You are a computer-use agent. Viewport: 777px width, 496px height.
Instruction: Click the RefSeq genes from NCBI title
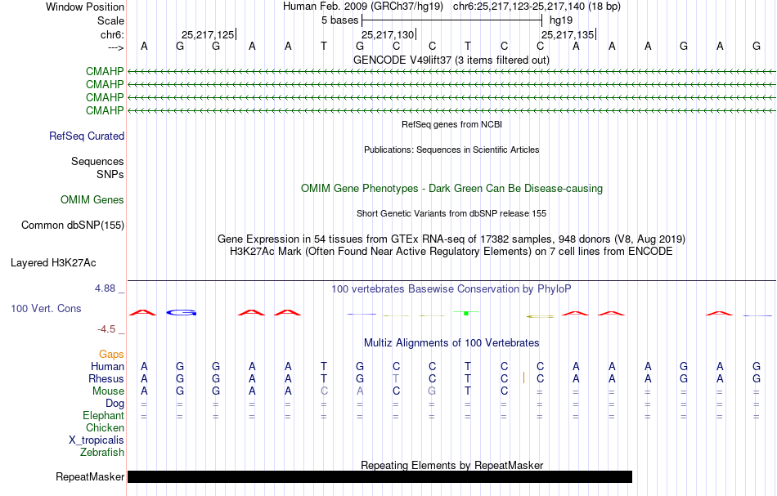(451, 124)
